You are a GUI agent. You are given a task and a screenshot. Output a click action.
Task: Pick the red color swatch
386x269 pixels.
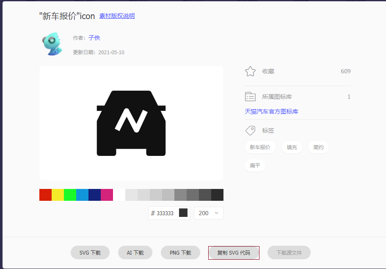click(x=46, y=195)
